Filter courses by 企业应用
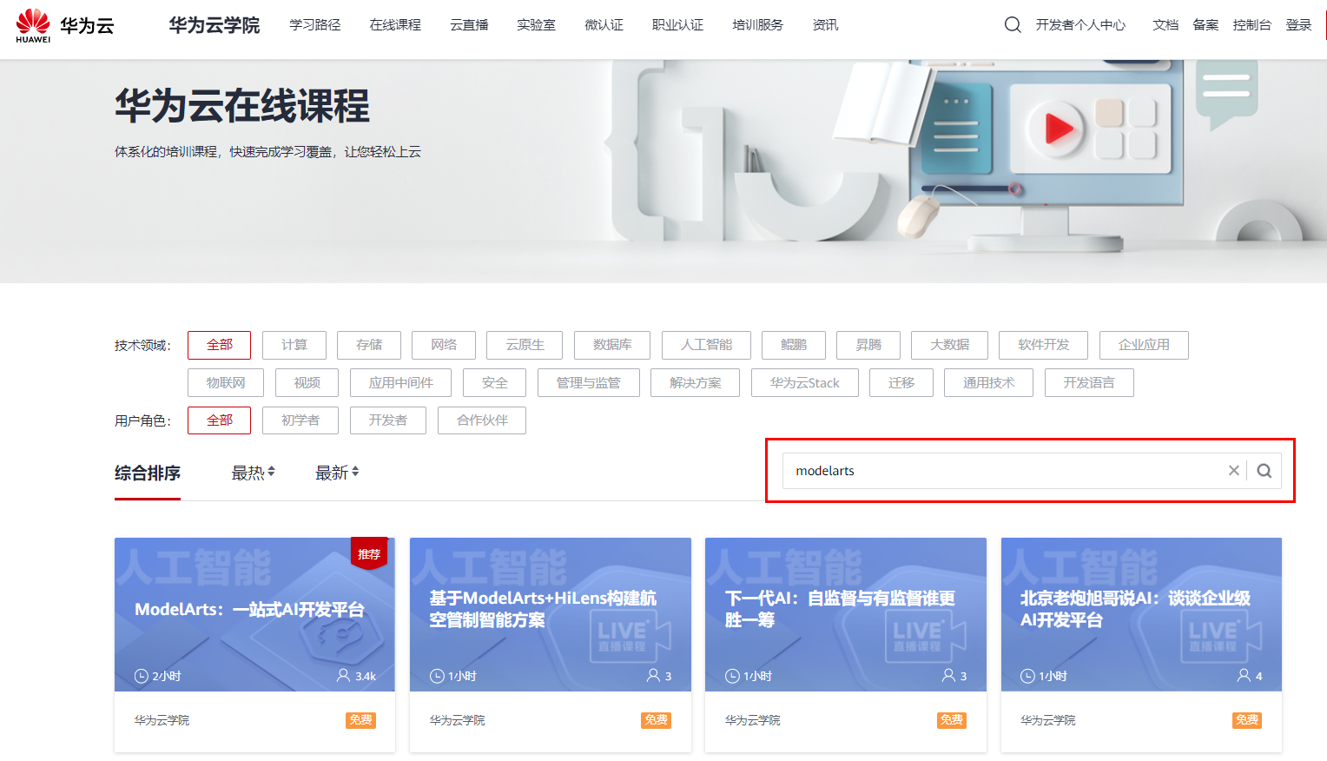The width and height of the screenshot is (1327, 761). click(x=1144, y=345)
